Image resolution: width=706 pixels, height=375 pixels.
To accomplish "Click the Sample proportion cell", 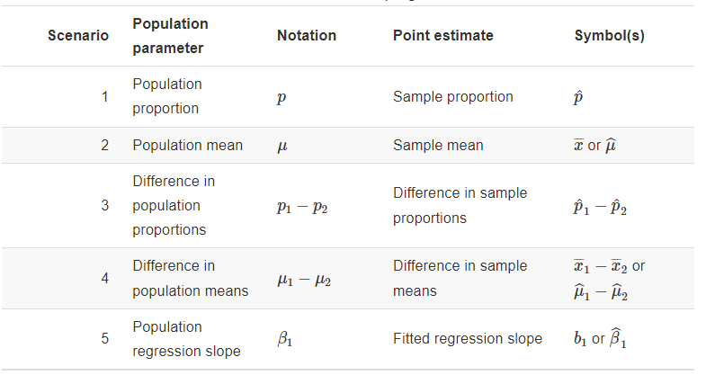I will [x=452, y=96].
